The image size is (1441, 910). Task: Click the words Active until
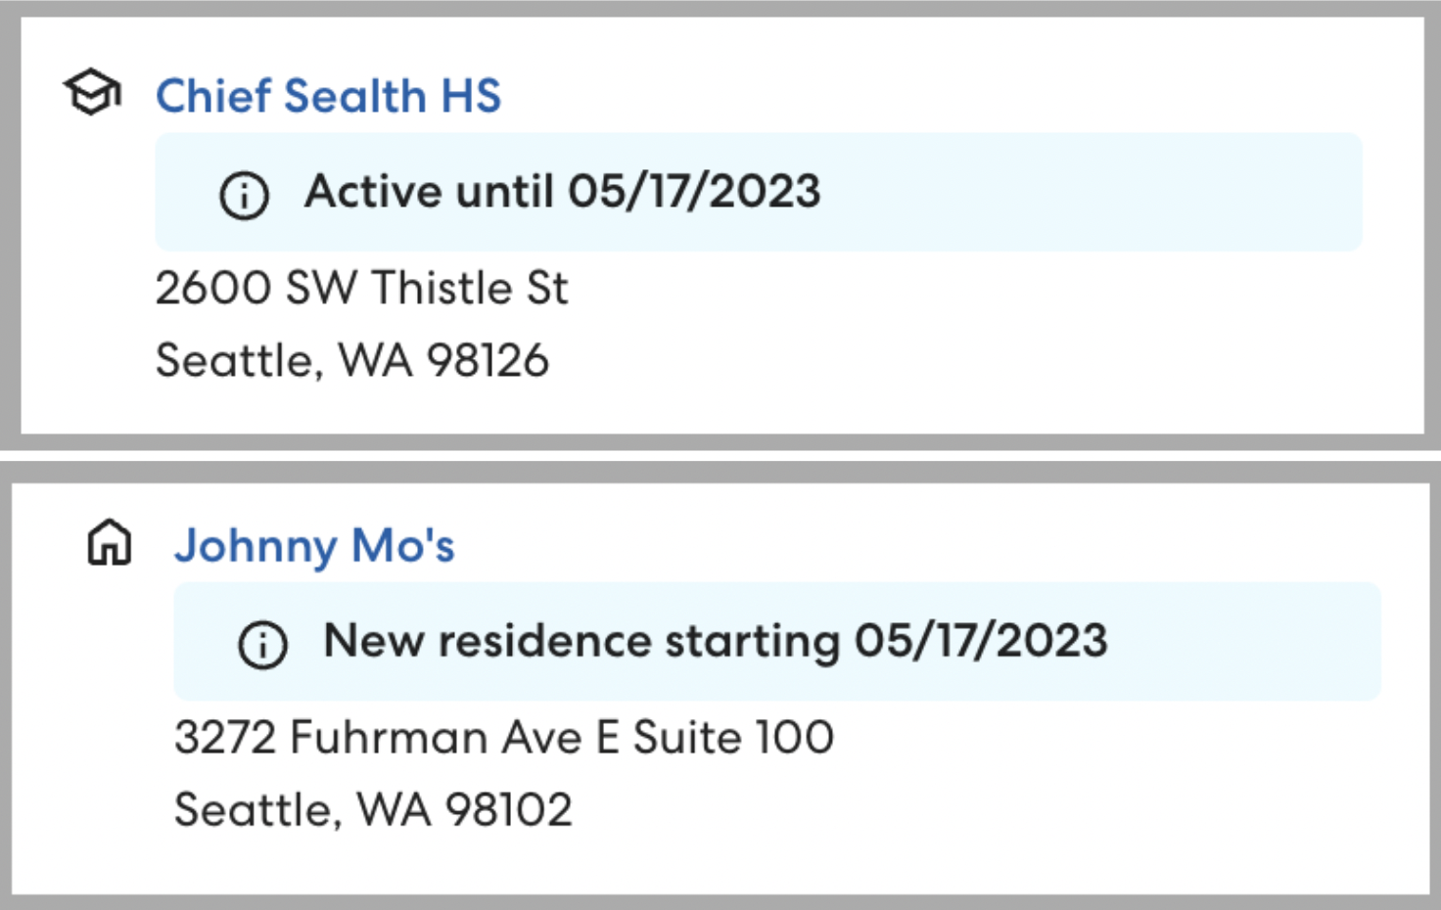pos(429,192)
